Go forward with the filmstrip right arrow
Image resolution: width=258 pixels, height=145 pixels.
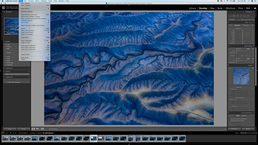(x=16, y=133)
